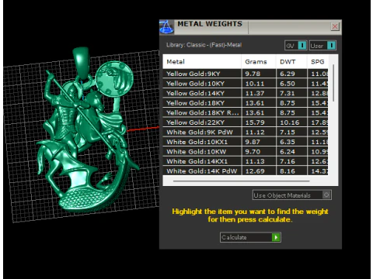This screenshot has width=373, height=279.
Task: Select the White Gold:10KX1 row
Action: point(246,142)
